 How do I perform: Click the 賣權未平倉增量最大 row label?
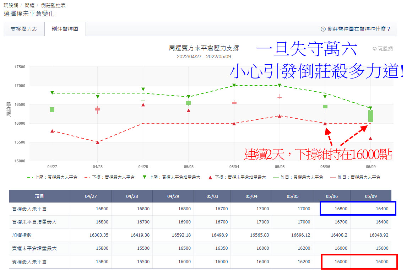[x=34, y=248]
